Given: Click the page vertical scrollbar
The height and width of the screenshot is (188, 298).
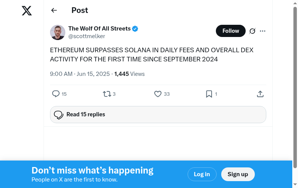Looking at the screenshot, I should pyautogui.click(x=295, y=88).
